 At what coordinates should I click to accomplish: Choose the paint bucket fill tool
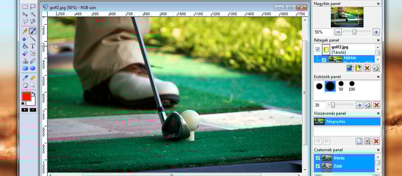[25, 46]
